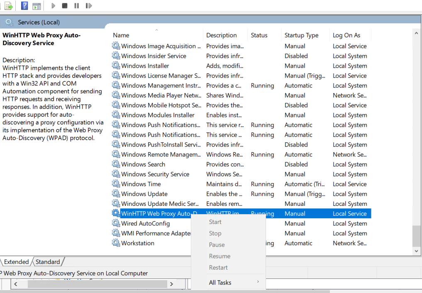Screen dimensions: 422x293
Task: Click the Show/Hide Action Pane toolbar icon
Action: point(37,6)
